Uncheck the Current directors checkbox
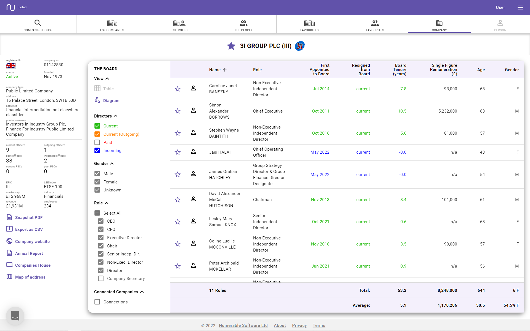This screenshot has height=331, width=530. (97, 126)
